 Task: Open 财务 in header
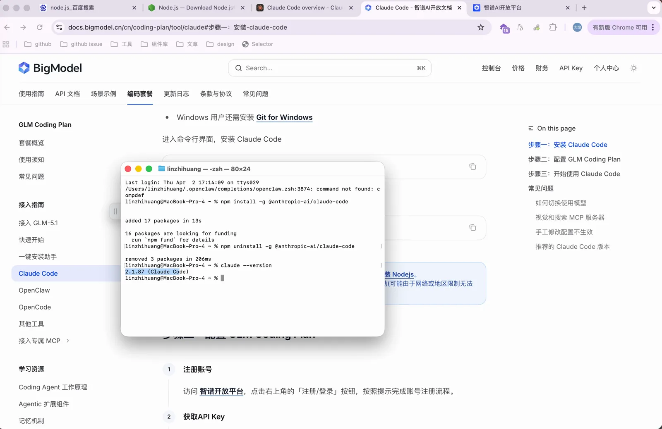click(542, 68)
